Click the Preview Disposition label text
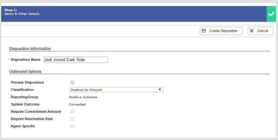This screenshot has height=140, width=278. coord(27,82)
